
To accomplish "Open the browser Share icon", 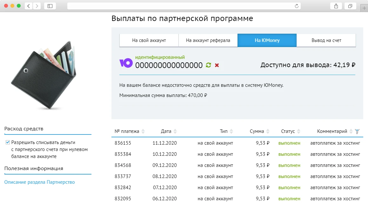I will tap(336, 6).
